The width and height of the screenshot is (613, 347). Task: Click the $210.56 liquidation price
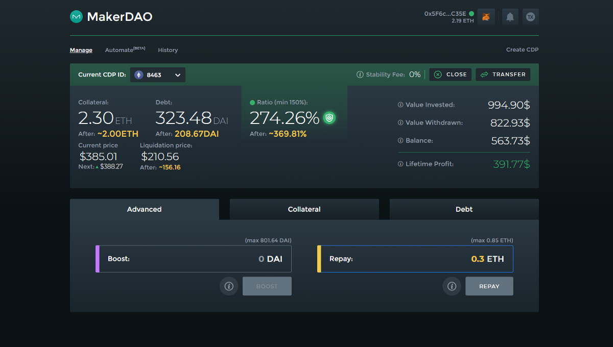point(160,157)
